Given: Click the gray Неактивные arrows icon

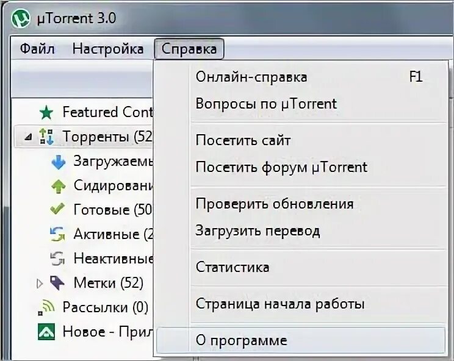Looking at the screenshot, I should coord(57,259).
